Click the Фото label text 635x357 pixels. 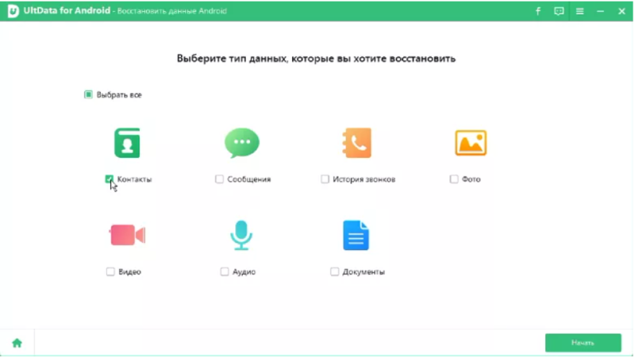471,179
